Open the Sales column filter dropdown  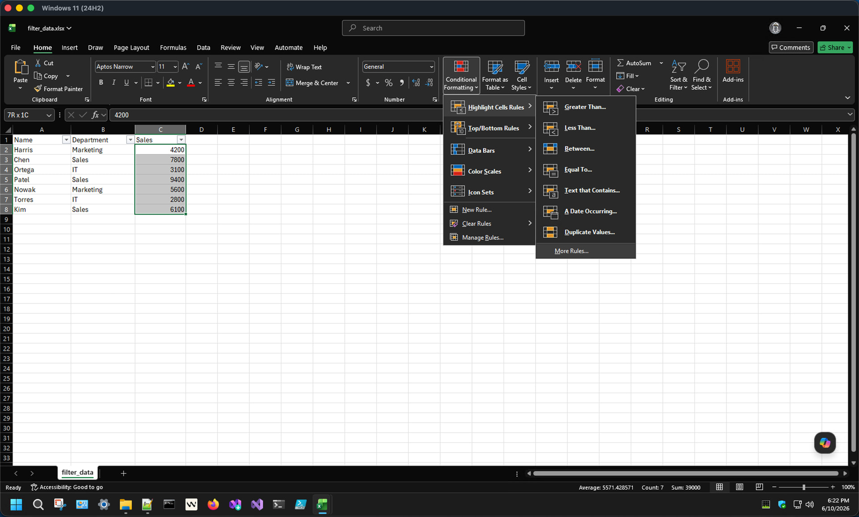tap(181, 140)
